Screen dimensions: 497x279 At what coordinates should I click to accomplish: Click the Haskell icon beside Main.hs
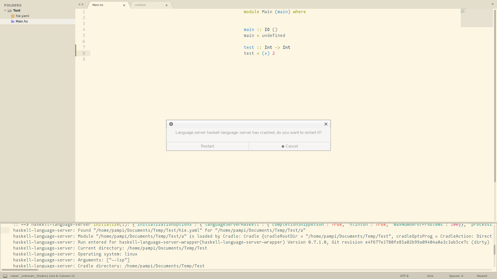[13, 21]
